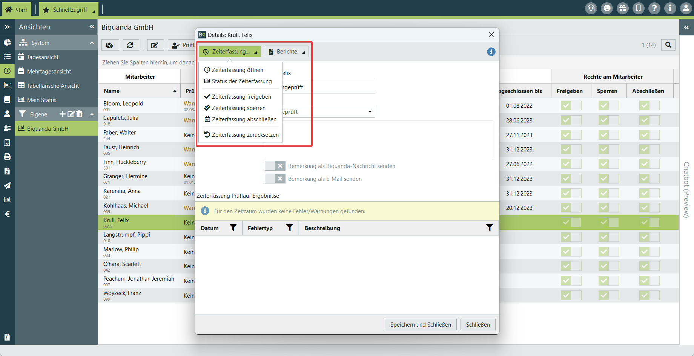Screen dimensions: 694x356
Task: Open the Berichte dropdown
Action: (x=287, y=52)
